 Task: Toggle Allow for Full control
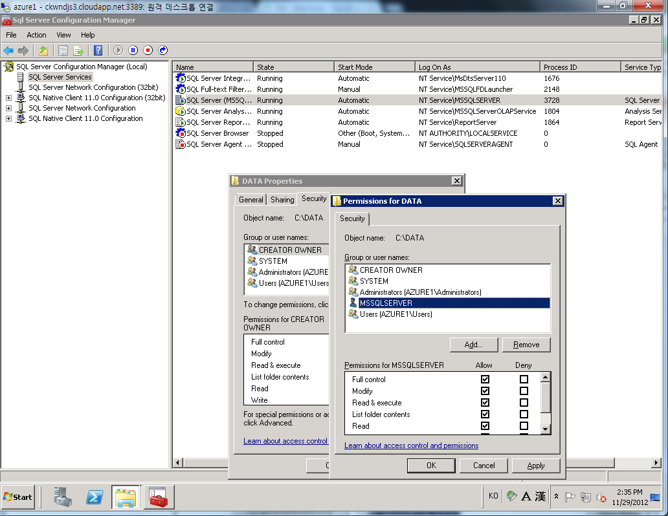tap(485, 380)
